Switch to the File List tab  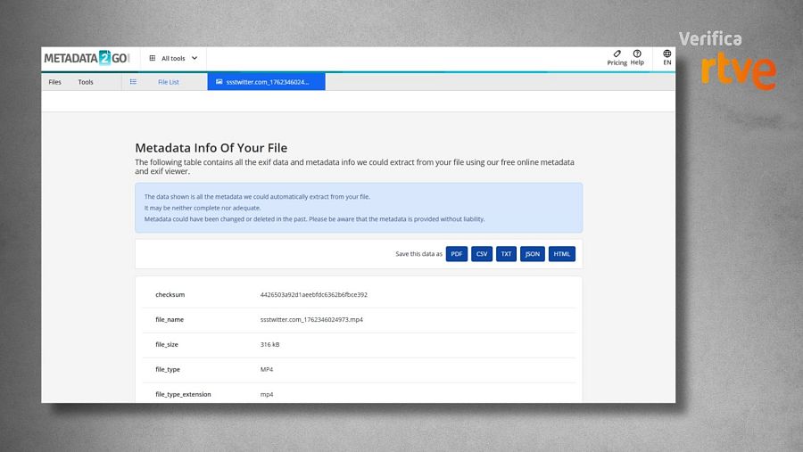pos(169,82)
